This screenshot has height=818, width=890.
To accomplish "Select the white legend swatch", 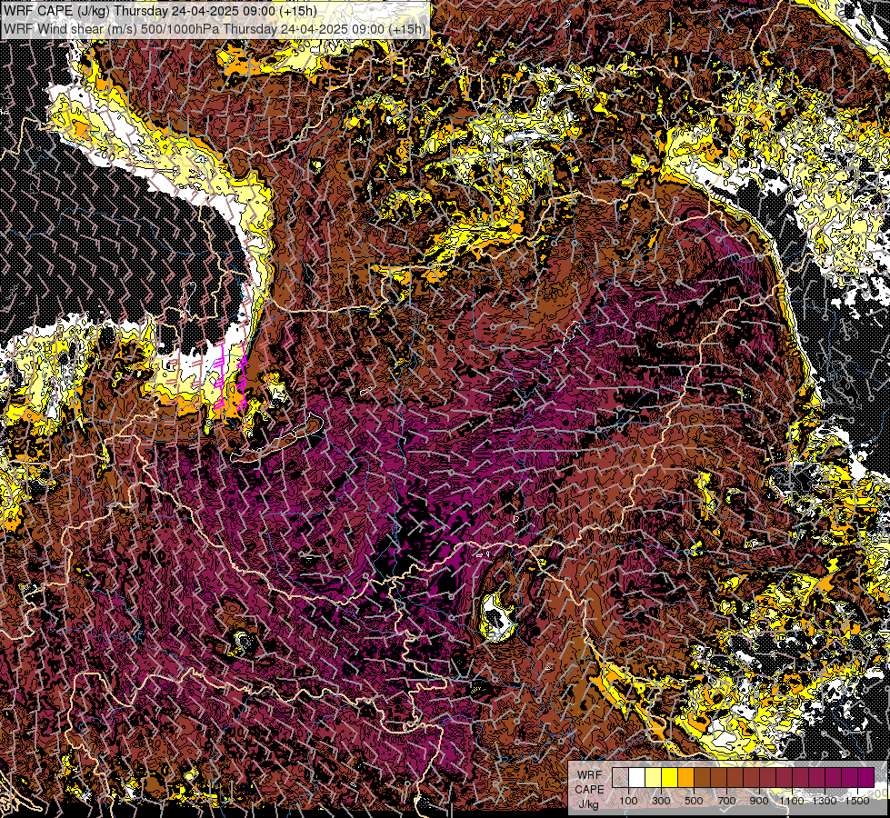I will 637,777.
